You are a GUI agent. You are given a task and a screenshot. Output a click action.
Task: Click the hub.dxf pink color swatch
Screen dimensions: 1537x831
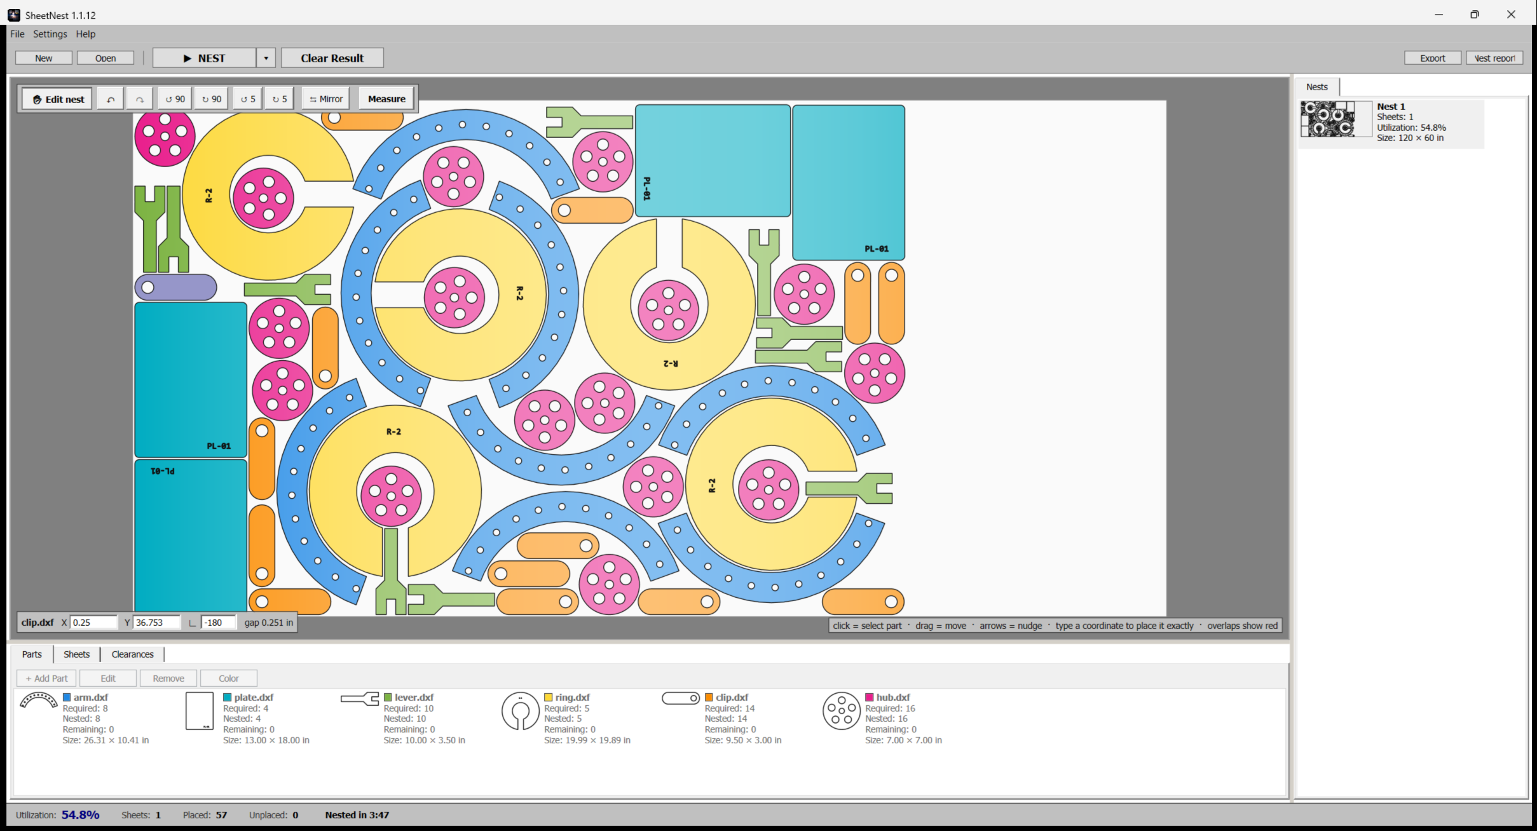[870, 698]
